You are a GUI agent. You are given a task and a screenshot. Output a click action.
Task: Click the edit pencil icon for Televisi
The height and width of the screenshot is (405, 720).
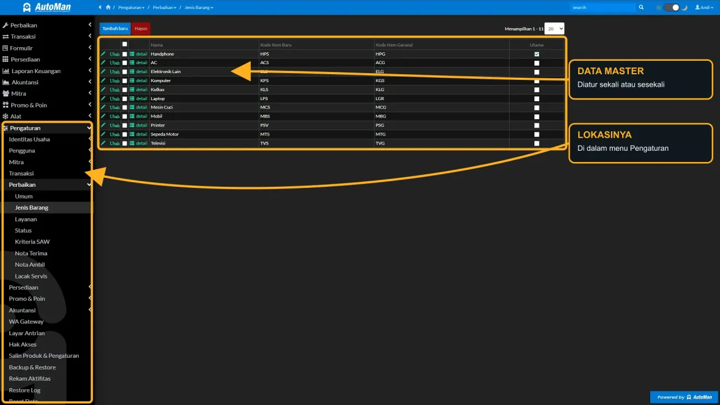(103, 143)
